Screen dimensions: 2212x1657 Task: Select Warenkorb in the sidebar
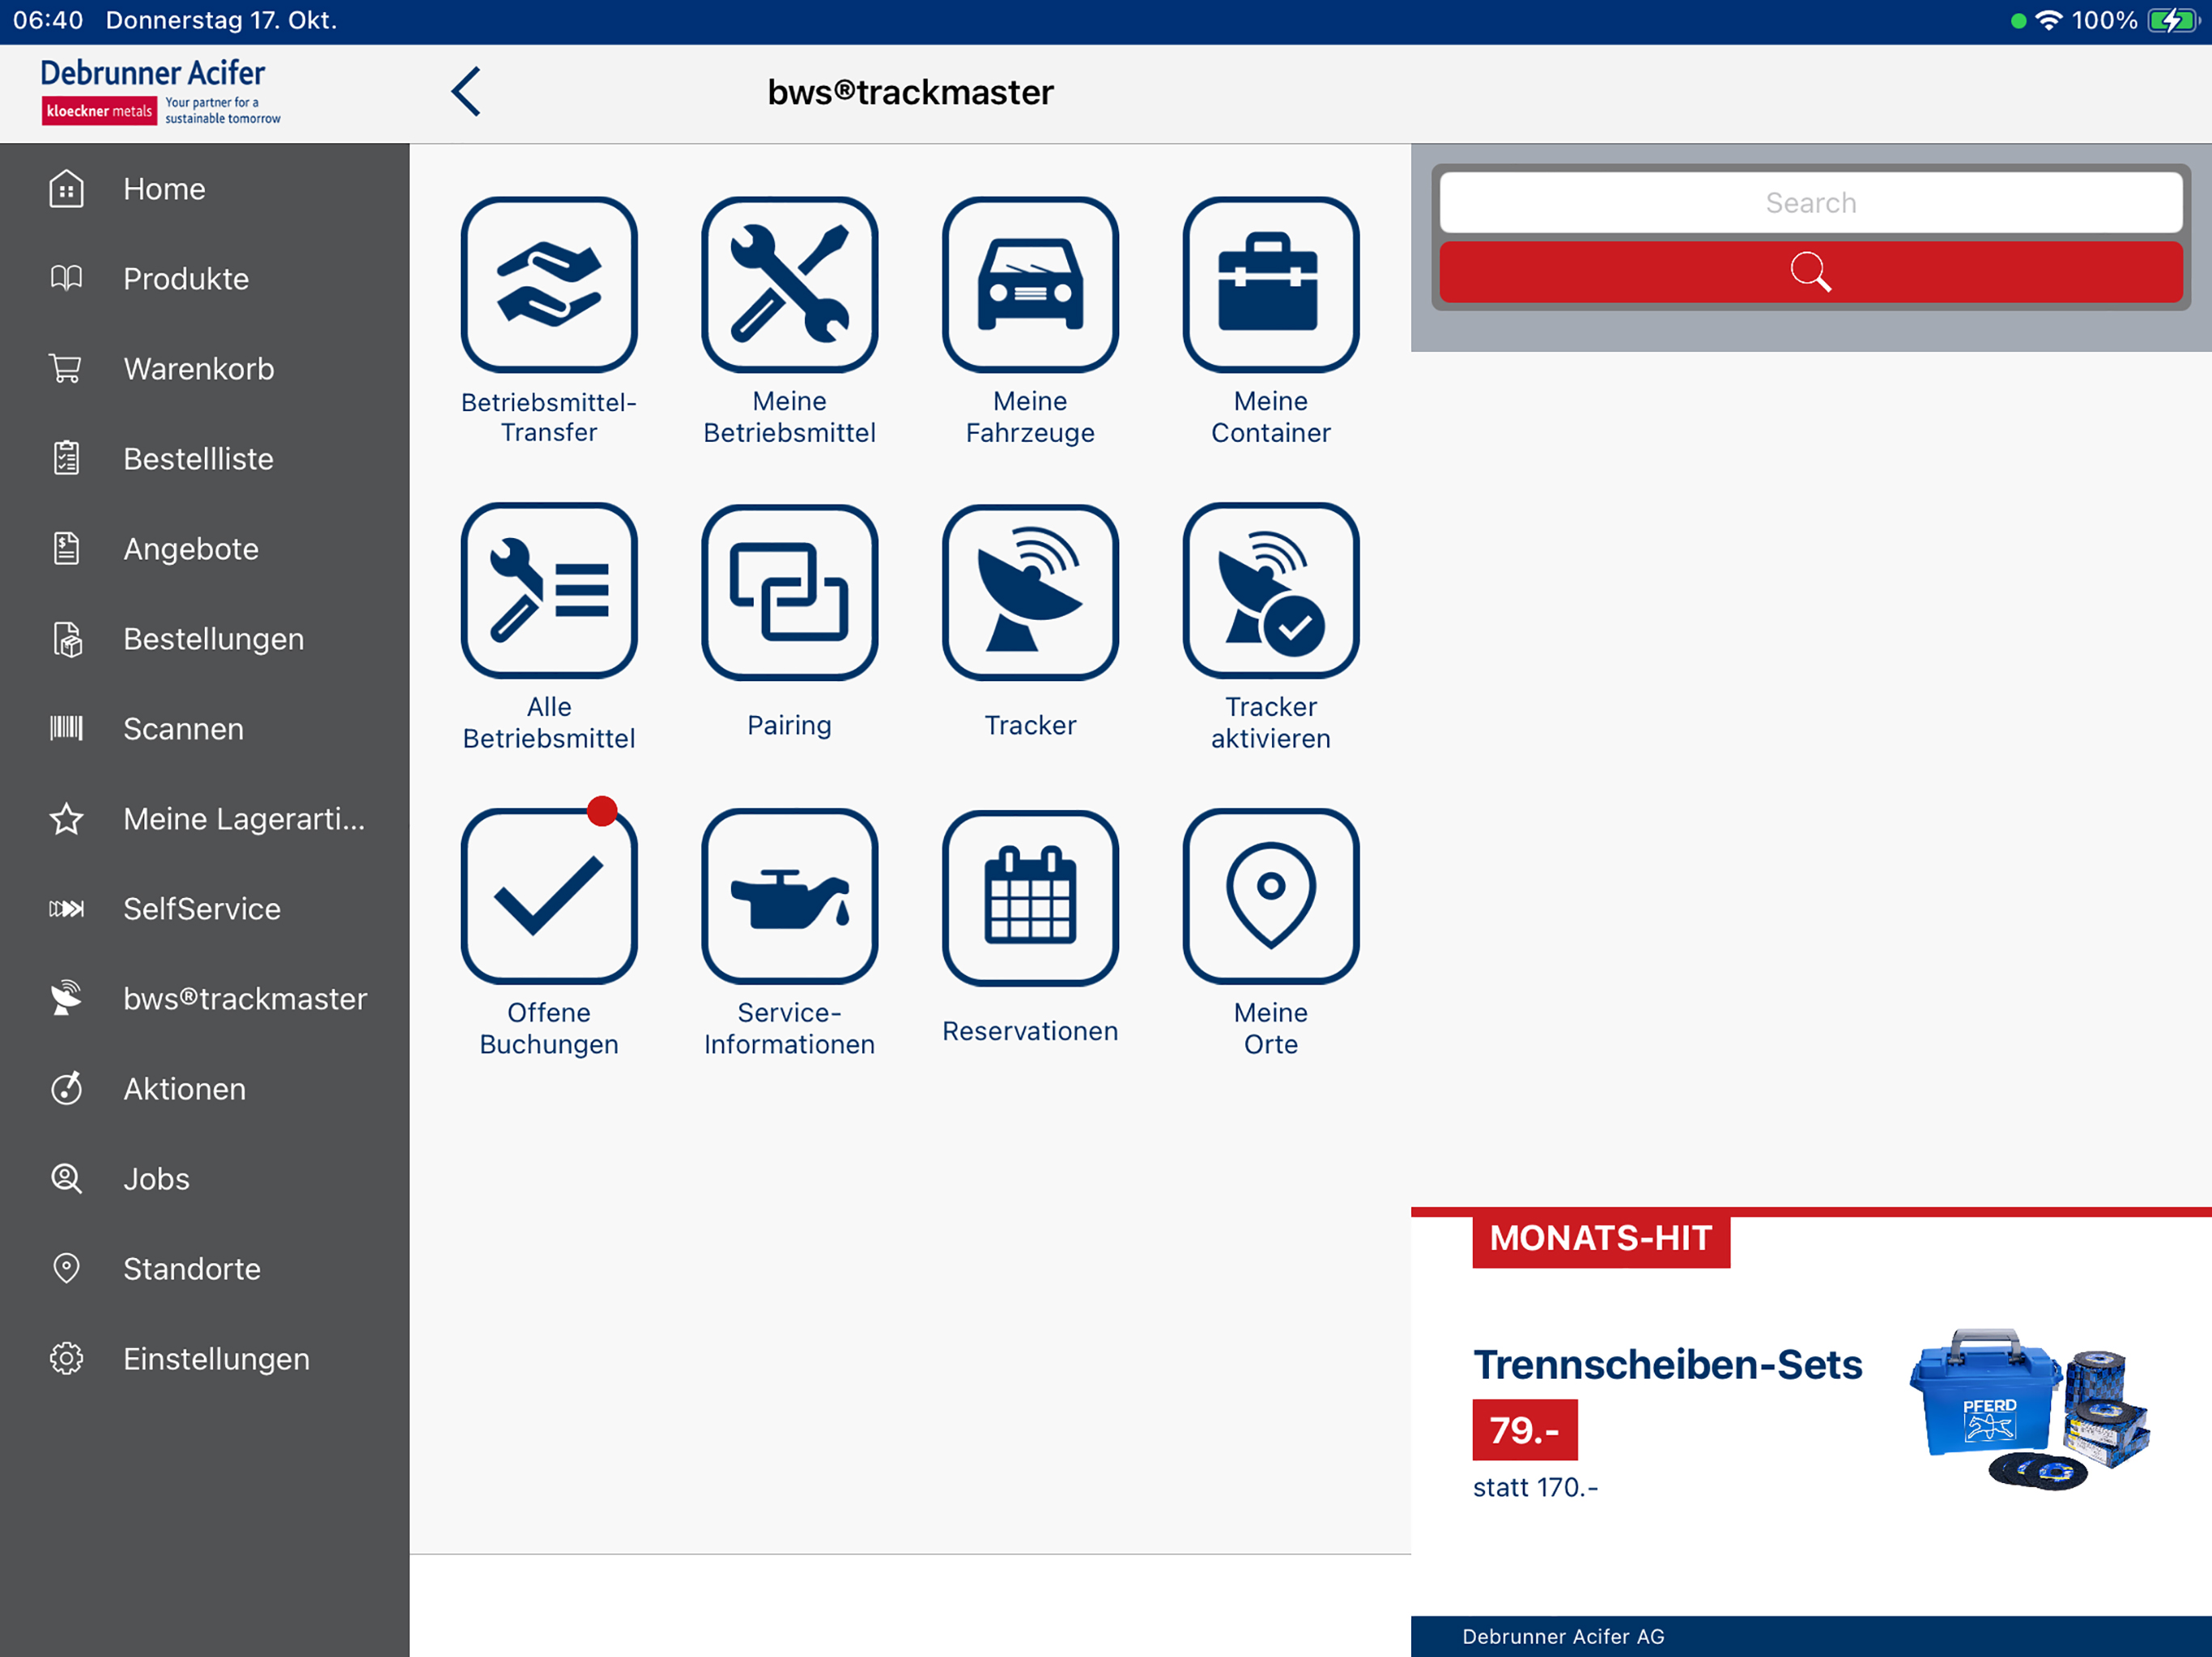(x=198, y=369)
